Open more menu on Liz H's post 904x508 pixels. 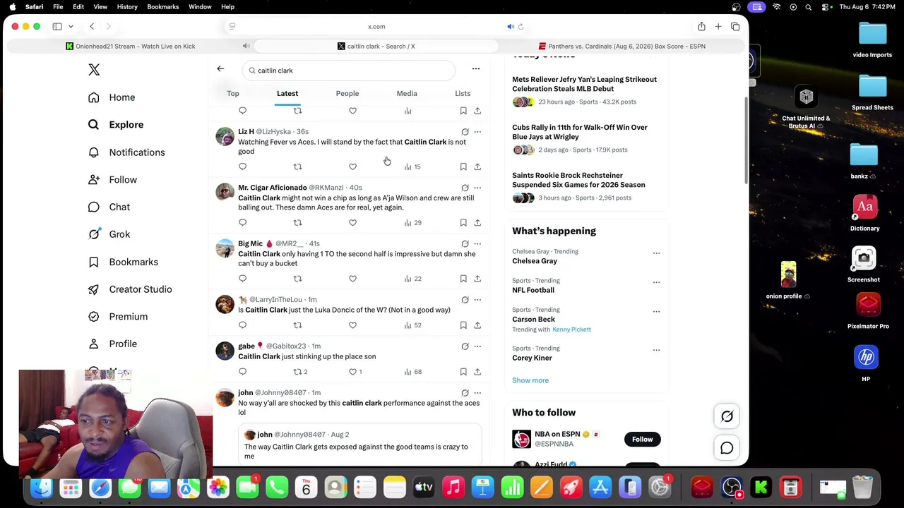[477, 132]
